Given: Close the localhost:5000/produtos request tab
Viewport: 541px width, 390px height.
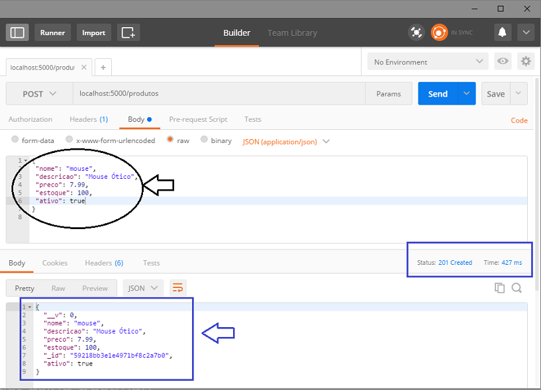Looking at the screenshot, I should point(84,68).
